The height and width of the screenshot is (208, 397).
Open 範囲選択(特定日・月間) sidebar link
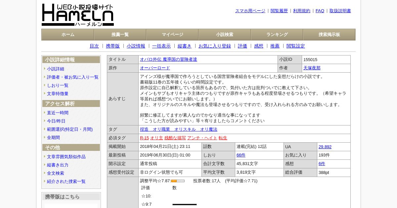click(70, 129)
